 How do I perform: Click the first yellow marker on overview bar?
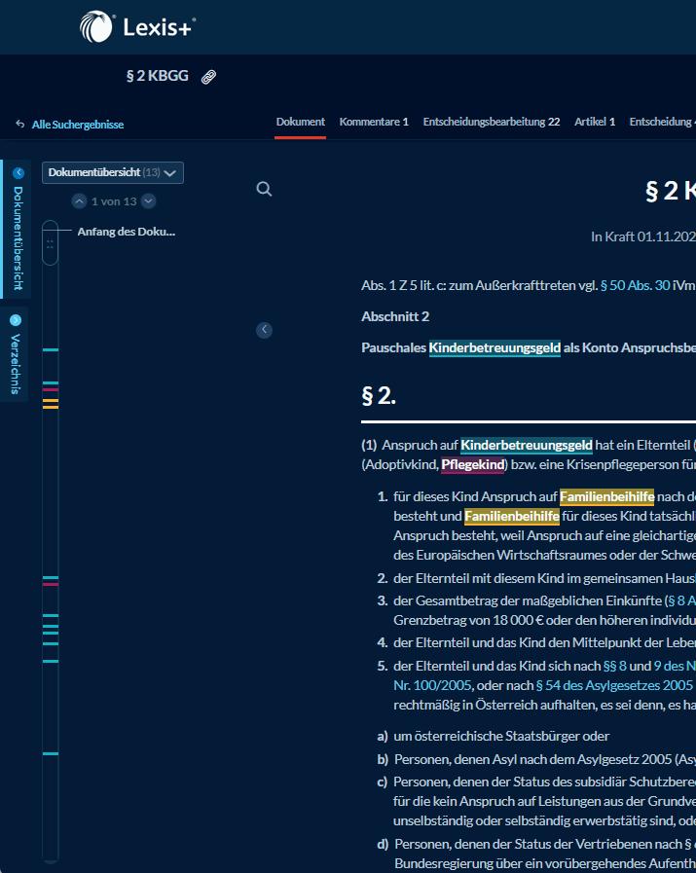(51, 400)
